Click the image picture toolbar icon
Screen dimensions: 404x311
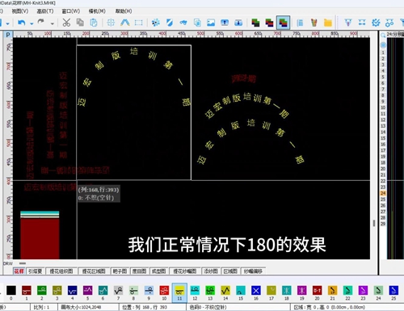tap(211, 23)
